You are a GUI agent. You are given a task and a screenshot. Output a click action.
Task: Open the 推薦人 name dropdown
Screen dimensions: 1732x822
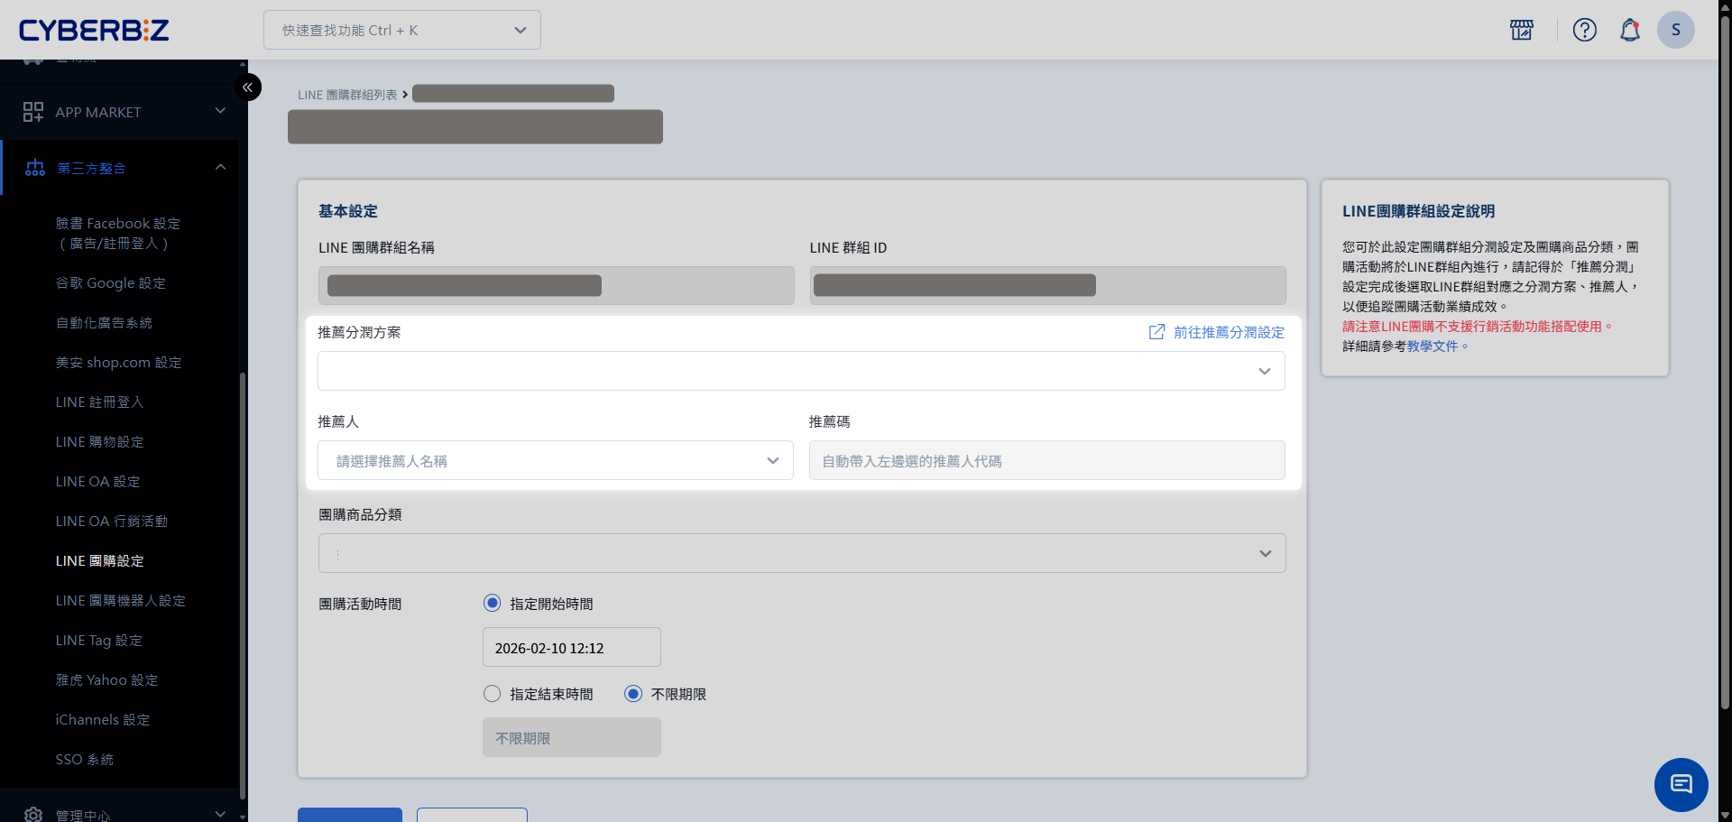tap(555, 460)
